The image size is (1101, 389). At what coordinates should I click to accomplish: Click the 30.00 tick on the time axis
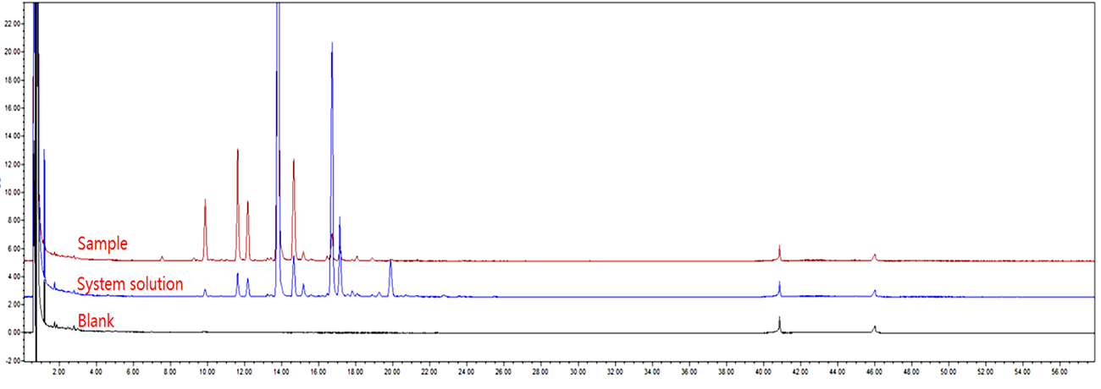578,370
